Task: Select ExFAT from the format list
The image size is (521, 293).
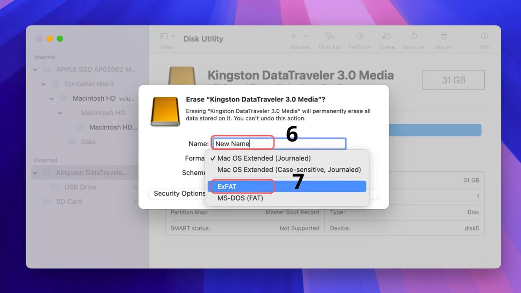Action: pos(287,187)
